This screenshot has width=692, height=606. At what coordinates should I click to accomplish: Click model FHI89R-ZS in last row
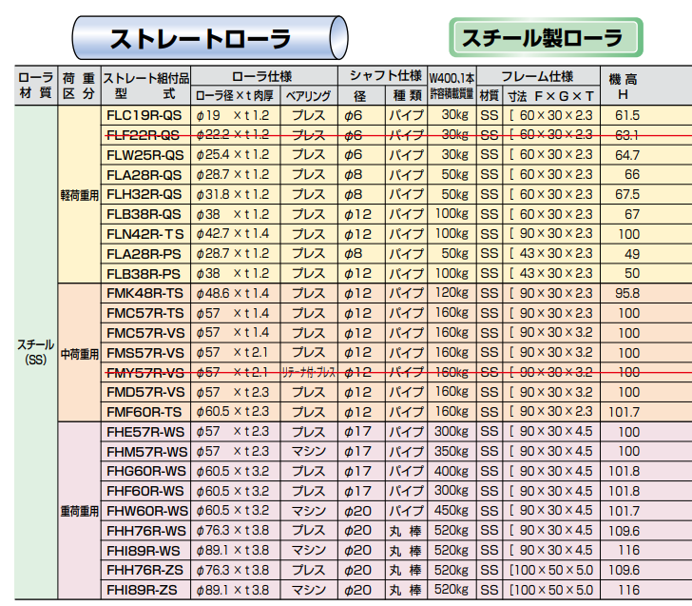(144, 589)
